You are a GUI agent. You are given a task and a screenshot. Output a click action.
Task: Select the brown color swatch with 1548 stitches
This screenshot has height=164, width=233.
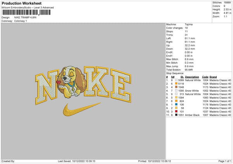[x=176, y=87]
